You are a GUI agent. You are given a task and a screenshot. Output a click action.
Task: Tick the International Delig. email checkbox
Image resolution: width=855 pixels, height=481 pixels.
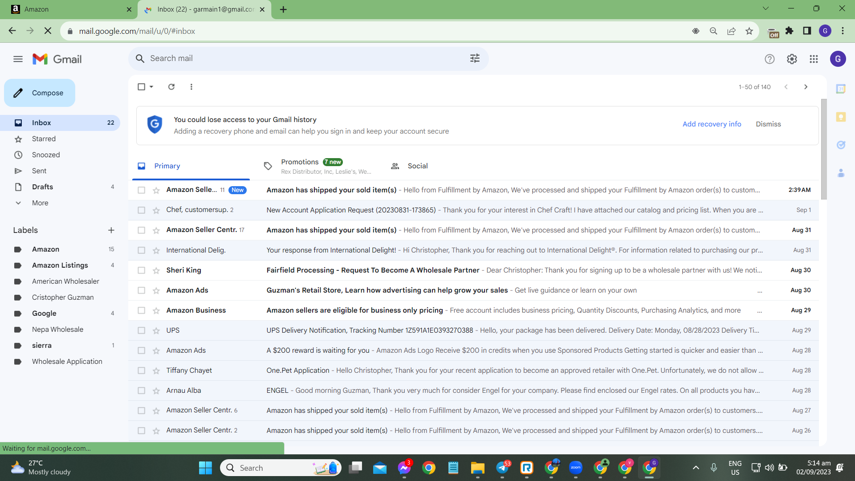click(142, 250)
